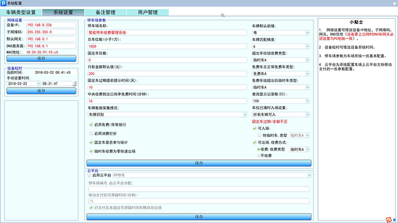Screen dimensions: 398x223
Task: Click the manual time spinner arrows
Action: (74, 83)
